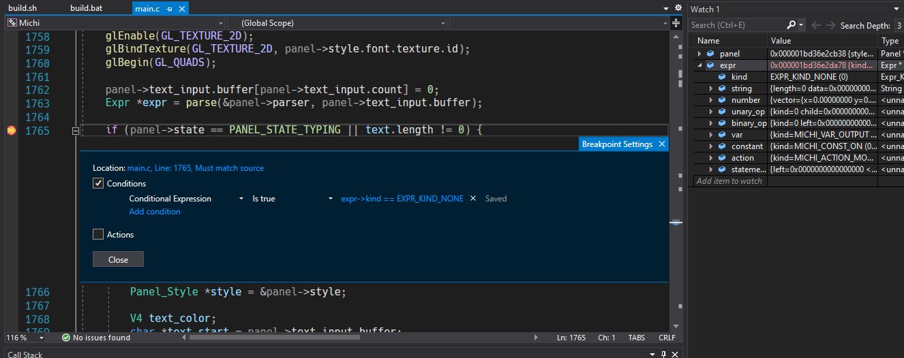Click the Ln: 1765 status indicator
This screenshot has height=358, width=904.
tap(571, 338)
